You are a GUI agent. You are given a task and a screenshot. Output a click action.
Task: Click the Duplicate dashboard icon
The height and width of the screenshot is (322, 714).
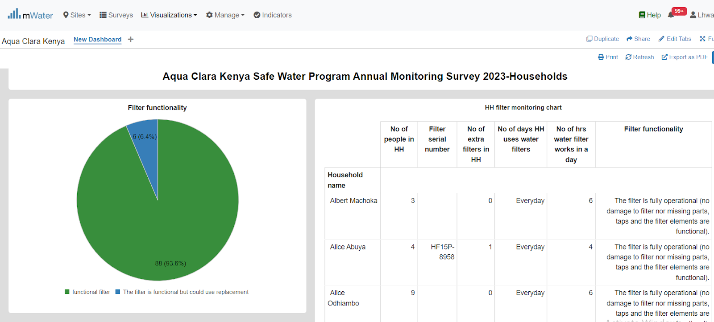pos(589,39)
